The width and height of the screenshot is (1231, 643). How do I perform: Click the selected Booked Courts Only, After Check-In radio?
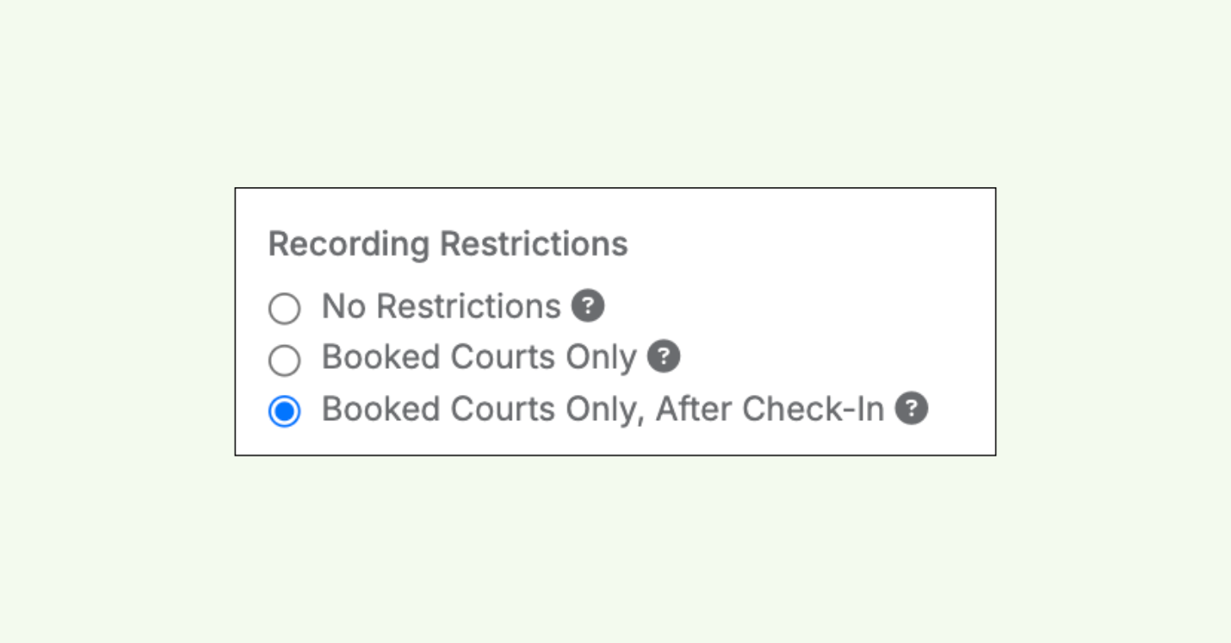click(285, 411)
